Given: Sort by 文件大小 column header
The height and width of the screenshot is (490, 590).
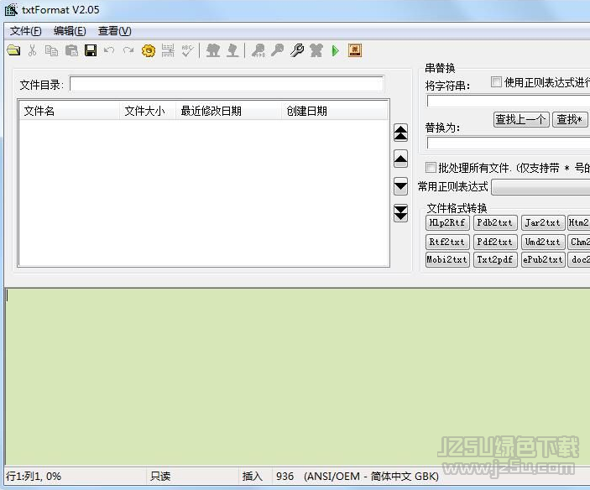Looking at the screenshot, I should coord(148,111).
